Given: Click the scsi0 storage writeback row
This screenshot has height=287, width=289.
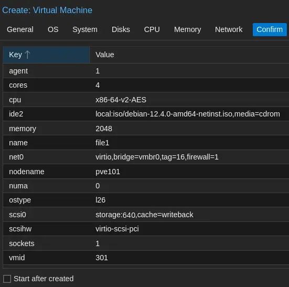Looking at the screenshot, I should click(146, 215).
